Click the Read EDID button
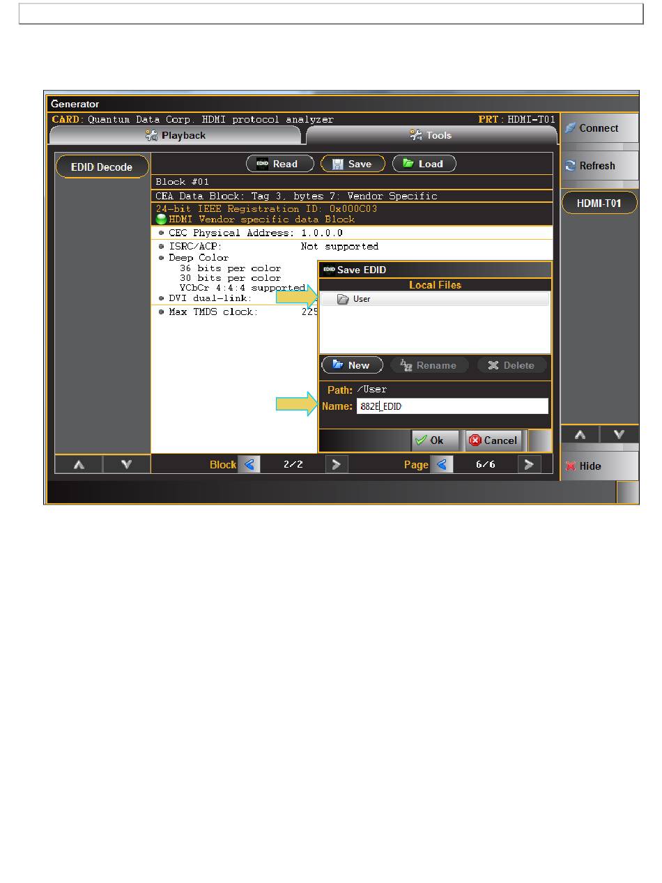The height and width of the screenshot is (883, 662). tap(282, 164)
